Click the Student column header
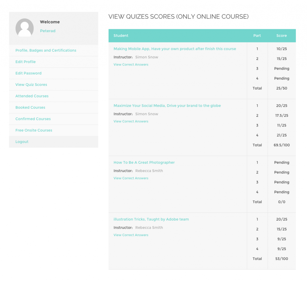This screenshot has height=281, width=307. (121, 35)
